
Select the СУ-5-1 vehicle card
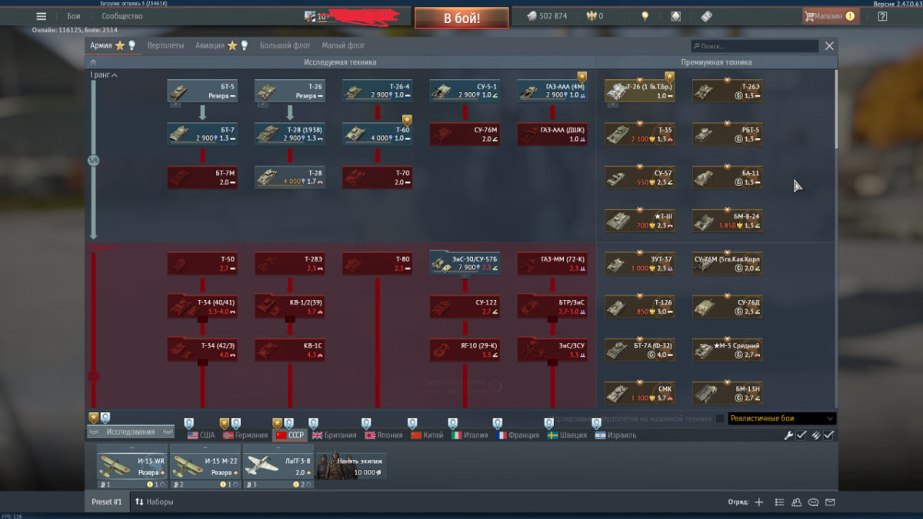coord(465,91)
